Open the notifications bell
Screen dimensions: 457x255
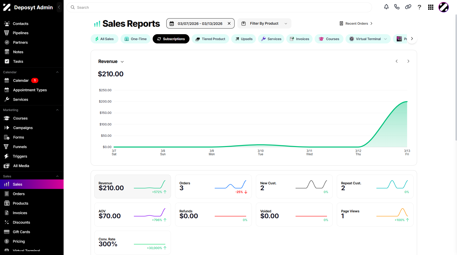[x=386, y=7]
